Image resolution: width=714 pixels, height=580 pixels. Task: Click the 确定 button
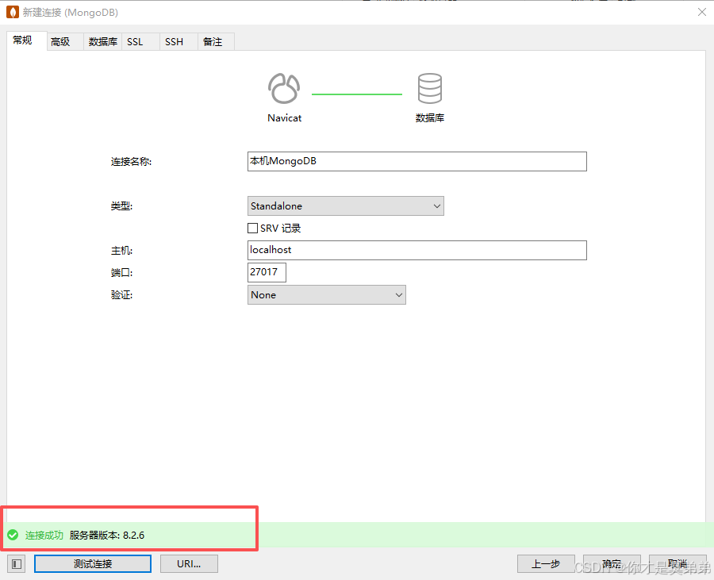(x=612, y=563)
